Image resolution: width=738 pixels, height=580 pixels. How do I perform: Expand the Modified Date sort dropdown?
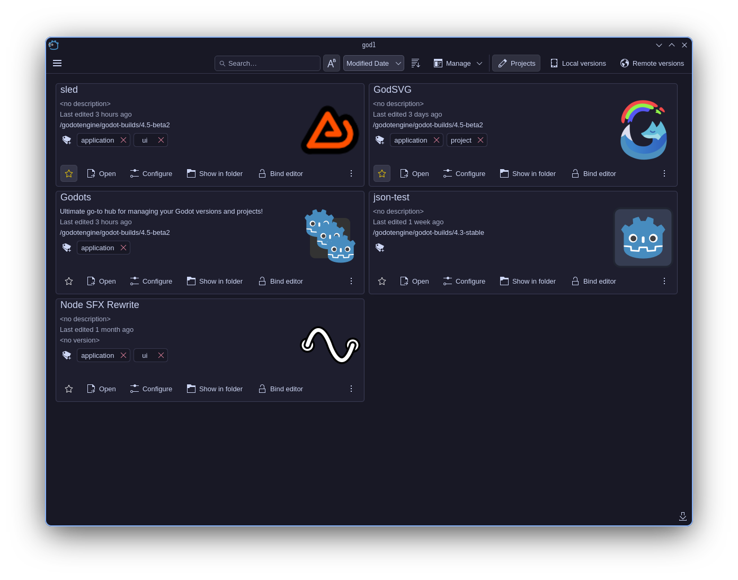pyautogui.click(x=374, y=63)
